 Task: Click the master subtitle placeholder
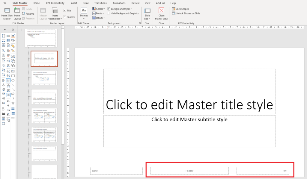tap(189, 131)
